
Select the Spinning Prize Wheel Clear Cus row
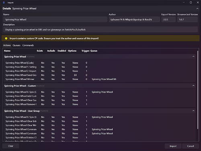(99, 100)
